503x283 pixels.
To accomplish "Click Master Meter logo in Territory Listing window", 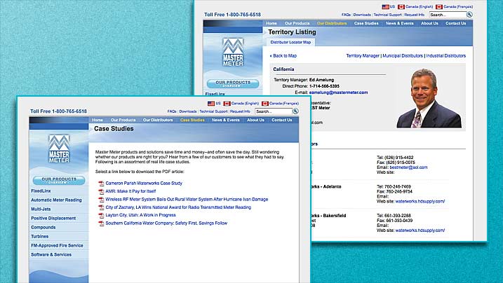I will pyautogui.click(x=233, y=52).
